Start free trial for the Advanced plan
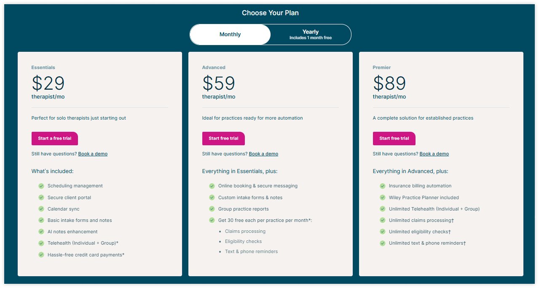 point(223,139)
